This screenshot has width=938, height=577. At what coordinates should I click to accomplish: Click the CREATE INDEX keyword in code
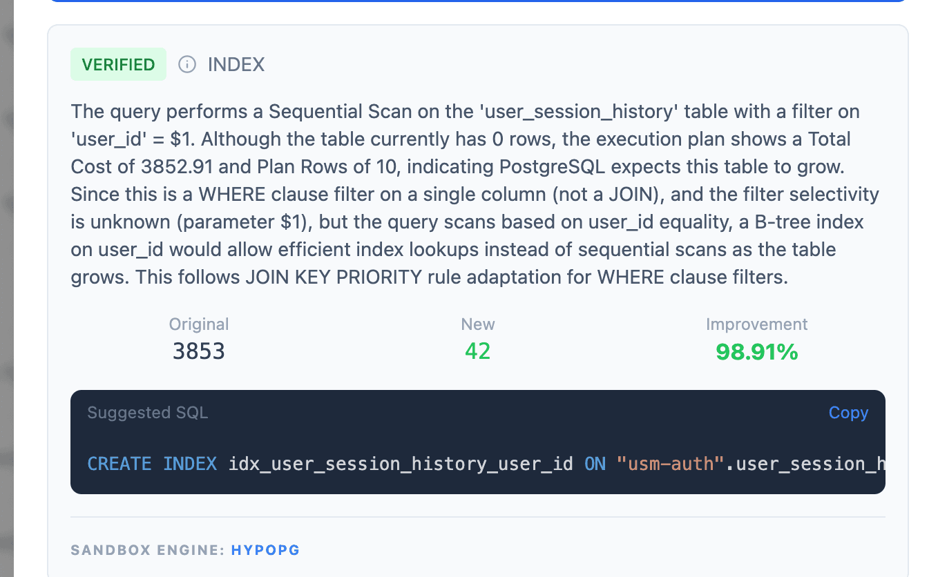(152, 463)
